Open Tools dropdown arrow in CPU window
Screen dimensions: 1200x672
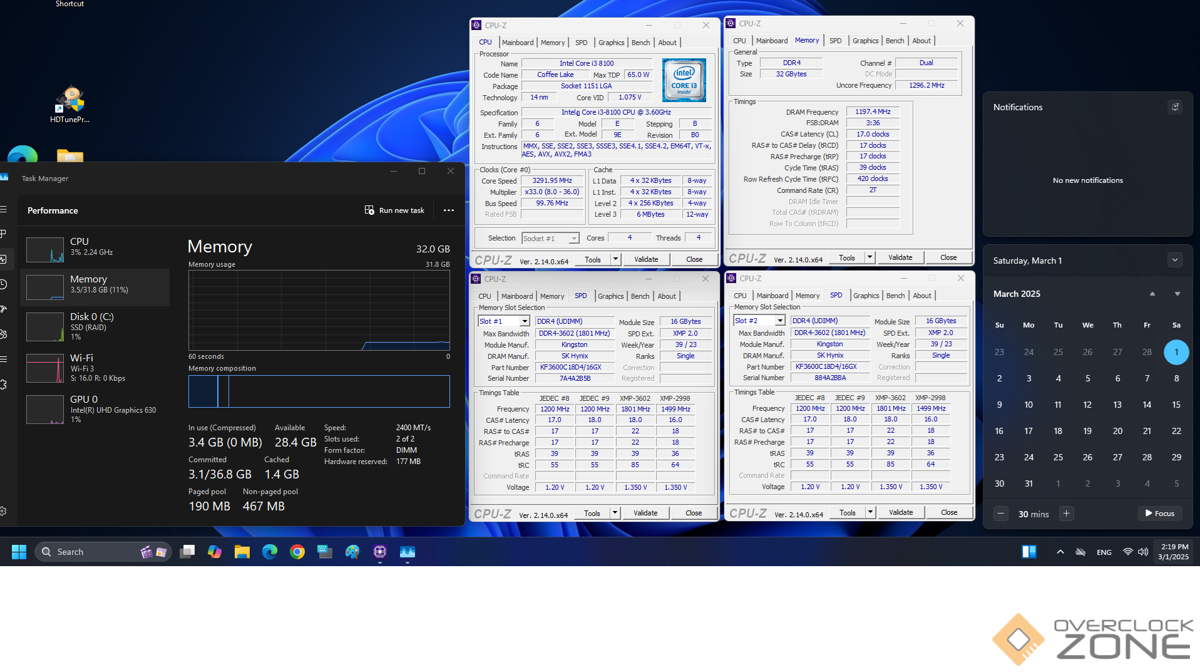tap(615, 259)
